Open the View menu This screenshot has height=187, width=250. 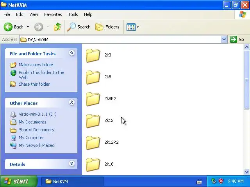point(34,14)
